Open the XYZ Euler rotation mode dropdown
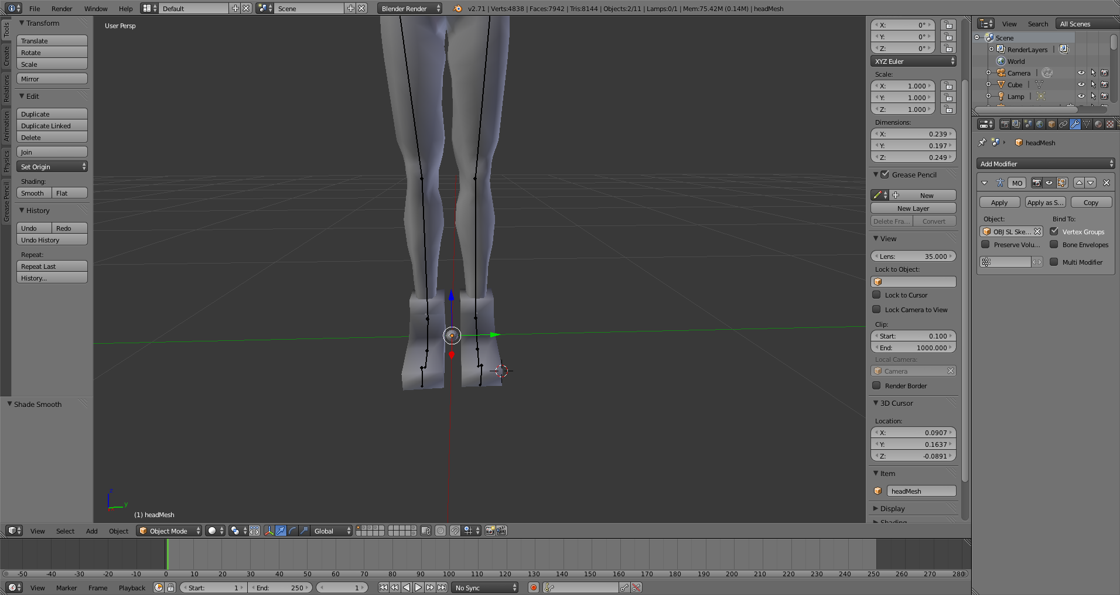 (x=913, y=61)
